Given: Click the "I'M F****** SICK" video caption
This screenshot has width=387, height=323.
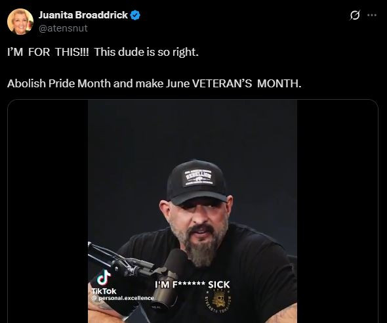Looking at the screenshot, I should point(192,284).
